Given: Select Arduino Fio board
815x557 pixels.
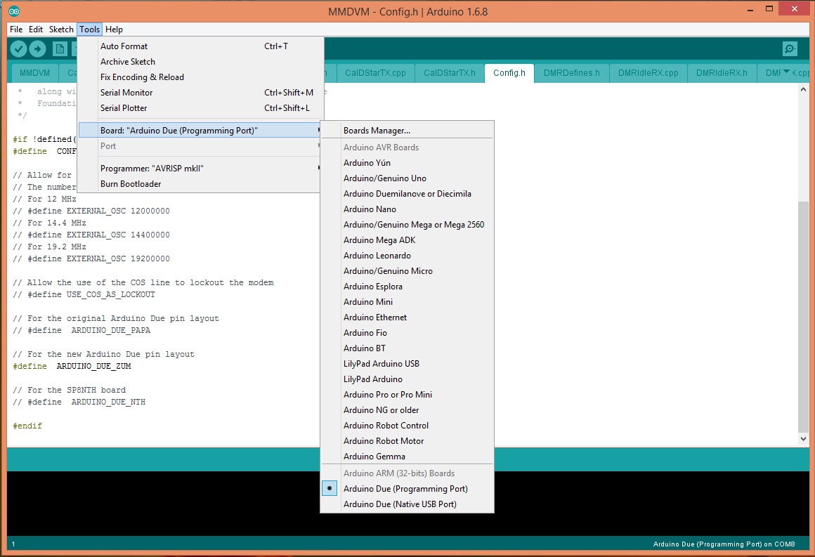Looking at the screenshot, I should coord(407,332).
